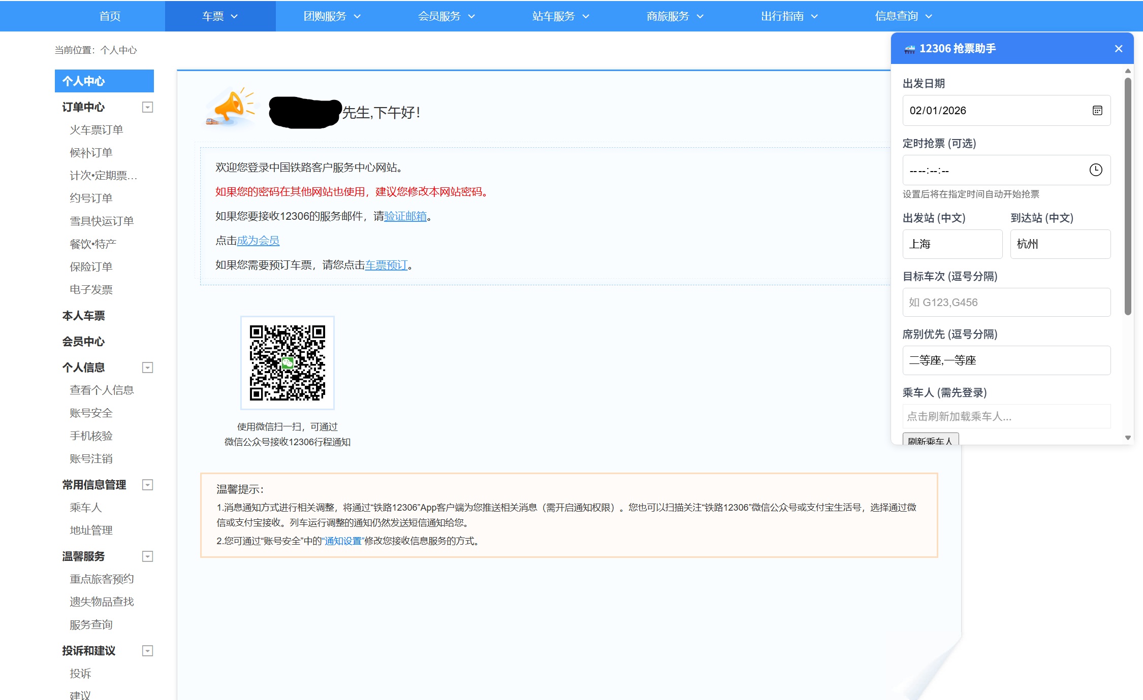Close the 12306 抢票助手 panel
This screenshot has width=1143, height=700.
click(x=1118, y=48)
